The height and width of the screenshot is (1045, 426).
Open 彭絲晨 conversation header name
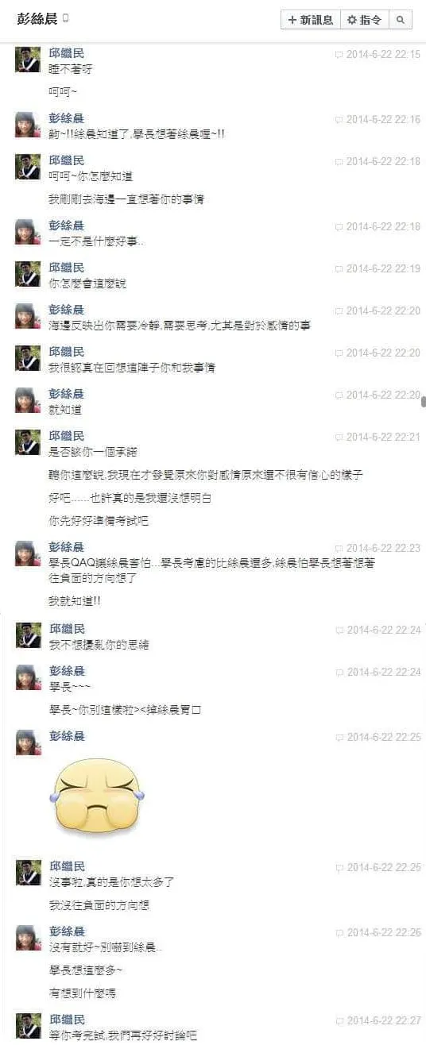37,19
